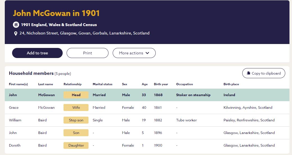
Task: Click the Step son relationship badge
Action: [76, 120]
